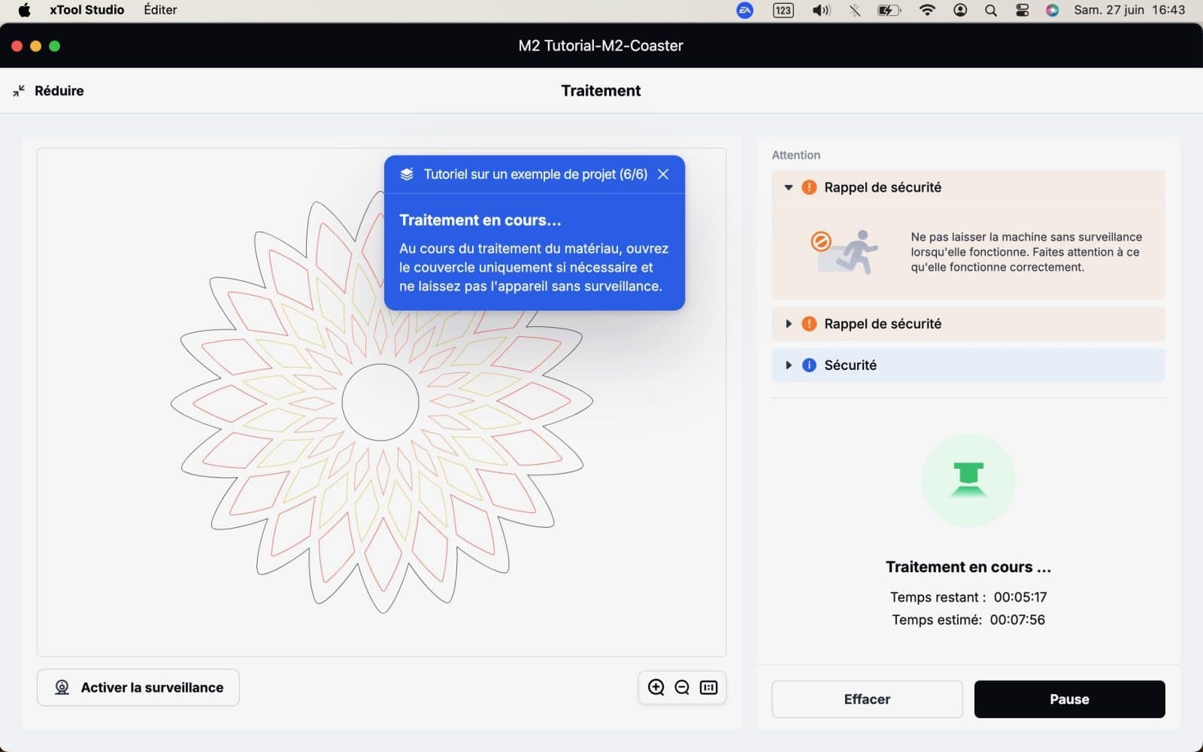Open the xTool Studio menu
The height and width of the screenshot is (752, 1203).
point(87,10)
